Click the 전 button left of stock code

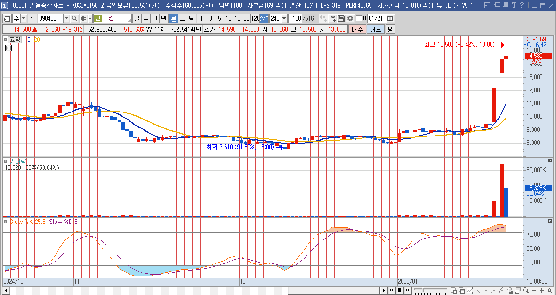pyautogui.click(x=32, y=18)
